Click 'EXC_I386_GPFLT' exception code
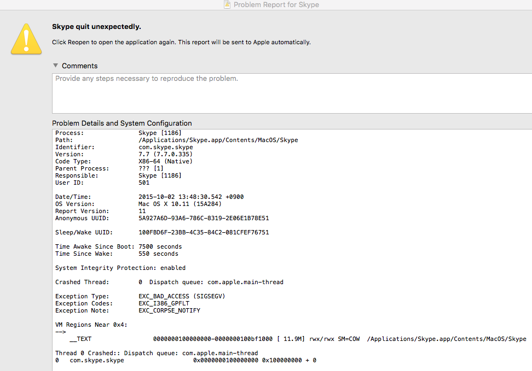The width and height of the screenshot is (532, 371). click(164, 304)
